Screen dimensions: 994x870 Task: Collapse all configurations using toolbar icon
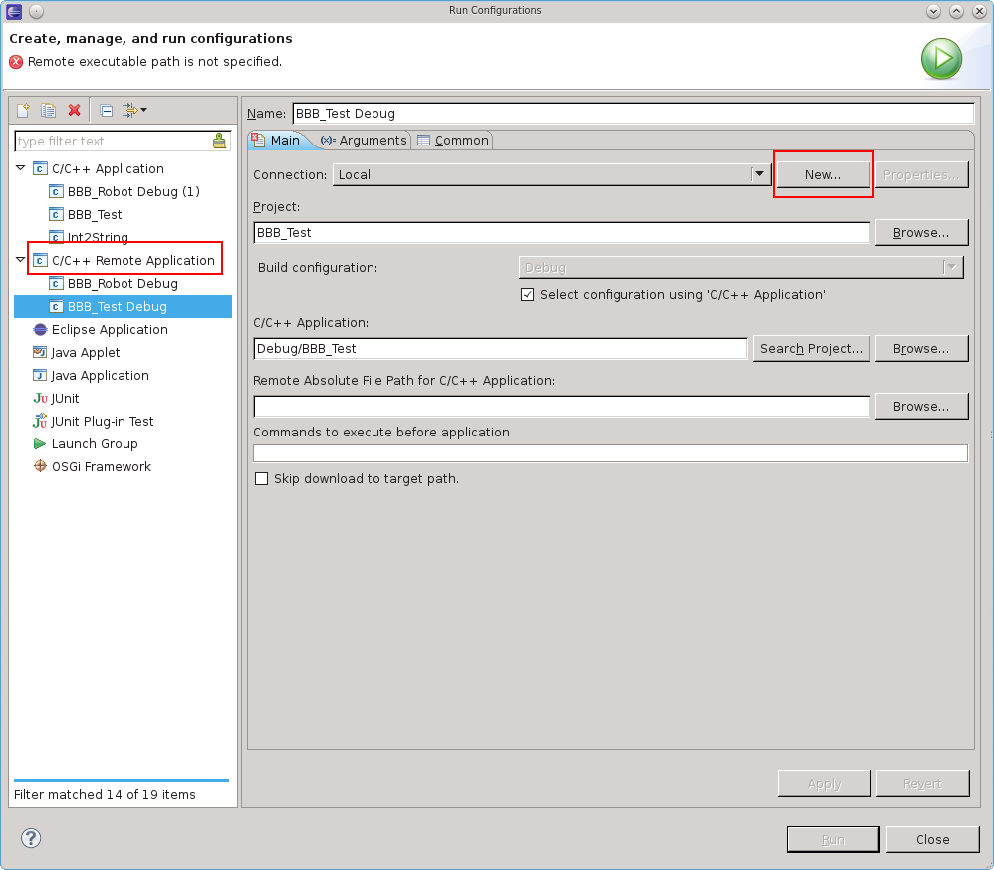pyautogui.click(x=107, y=111)
